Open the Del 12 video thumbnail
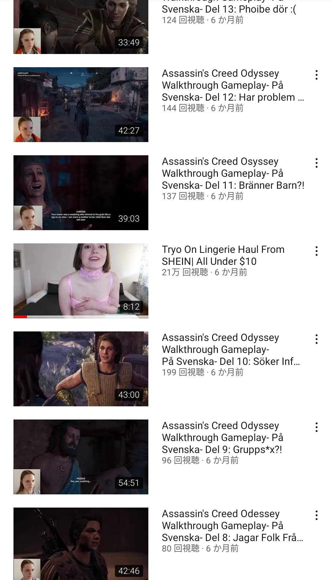Image resolution: width=331 pixels, height=580 pixels. pyautogui.click(x=81, y=105)
